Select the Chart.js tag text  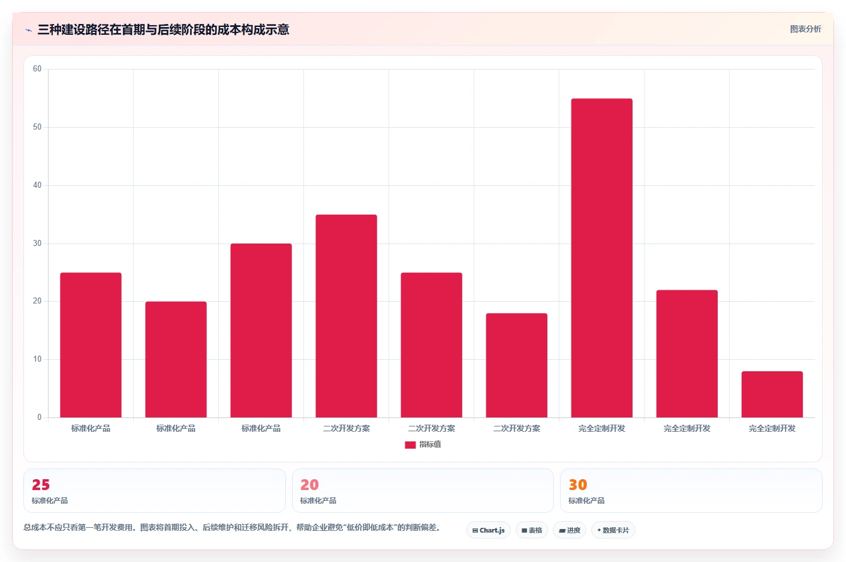coord(492,530)
